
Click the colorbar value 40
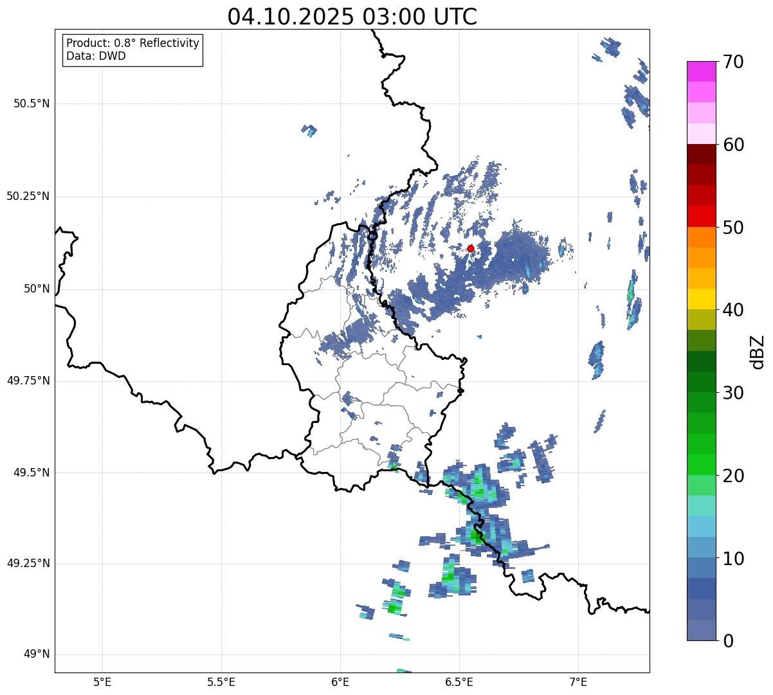pos(733,310)
